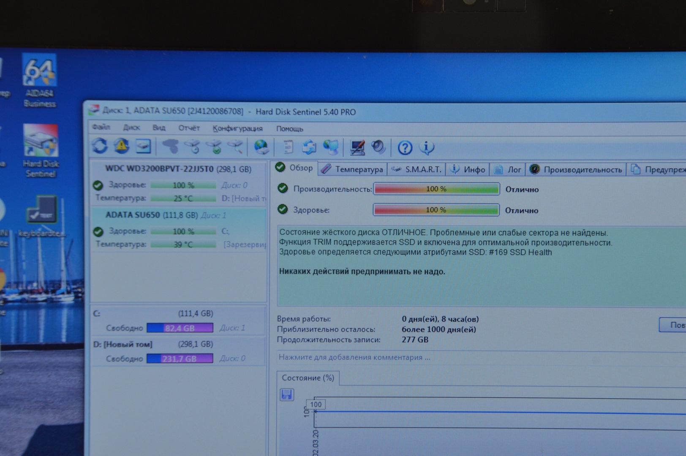Click the send report envelope toolbar icon
Viewport: 686px width, 456px height.
(x=309, y=147)
